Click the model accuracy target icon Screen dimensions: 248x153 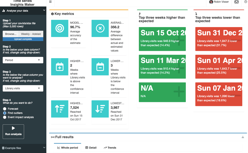pos(60,28)
